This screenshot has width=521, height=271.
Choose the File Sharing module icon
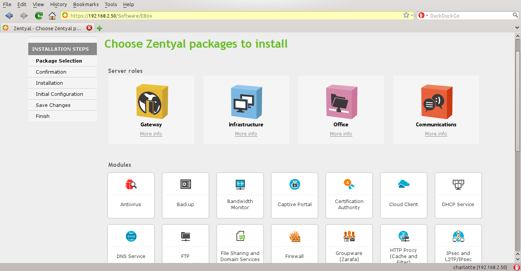click(x=240, y=236)
